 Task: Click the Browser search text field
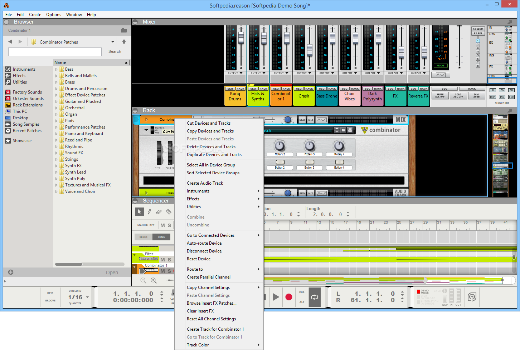[55, 52]
